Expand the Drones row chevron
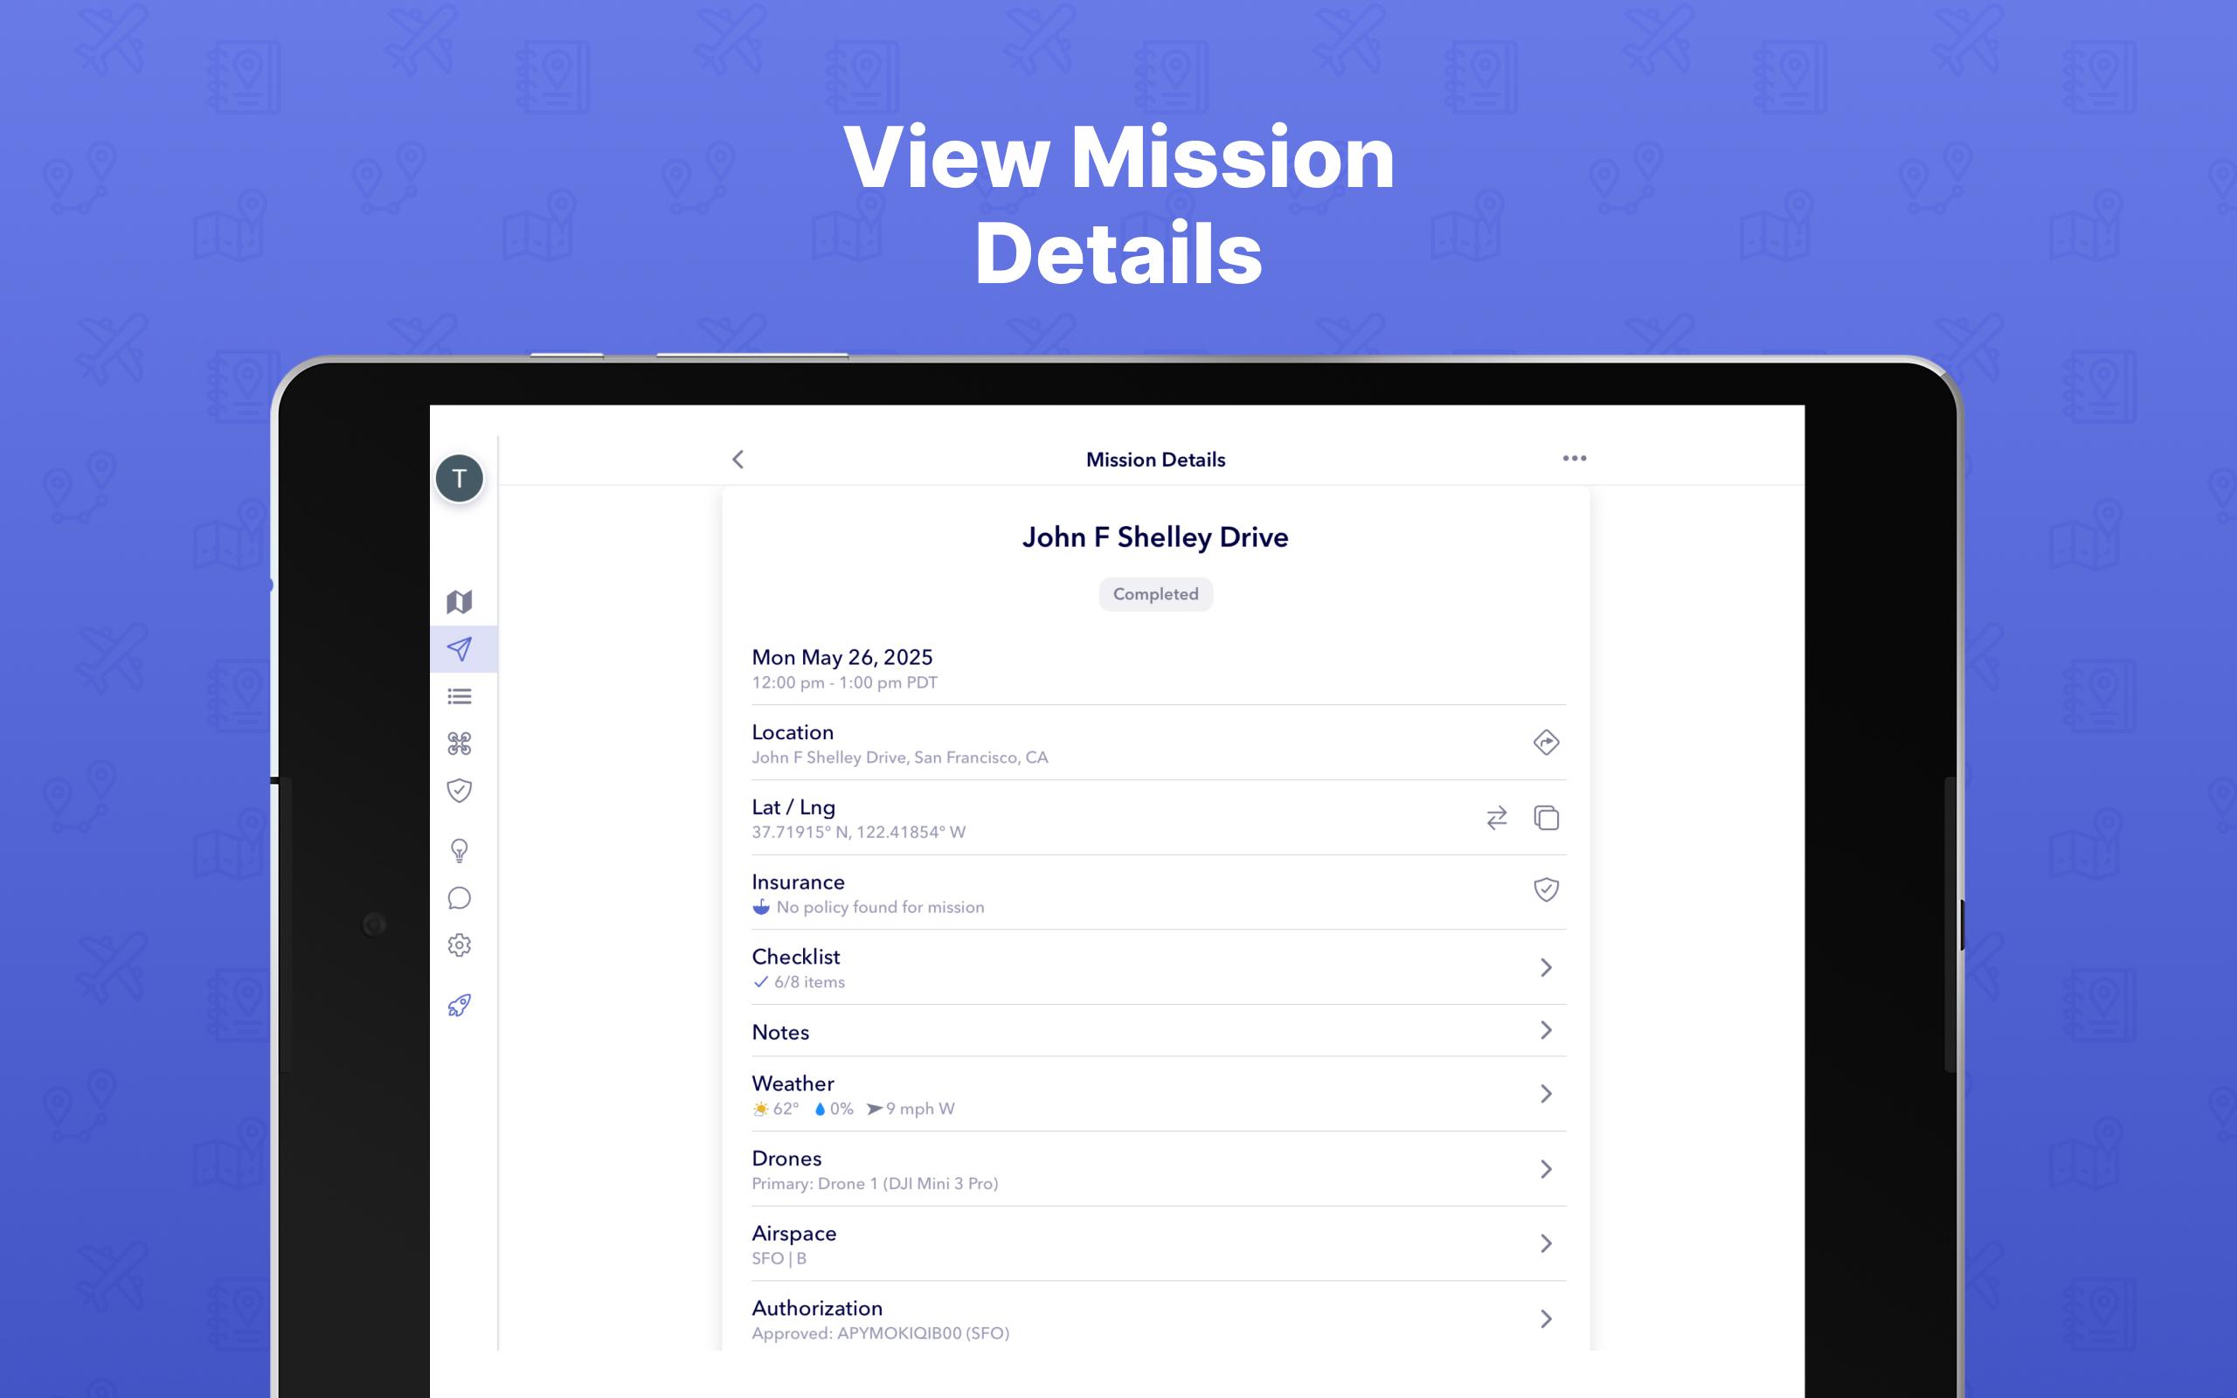Viewport: 2237px width, 1398px height. click(x=1546, y=1170)
